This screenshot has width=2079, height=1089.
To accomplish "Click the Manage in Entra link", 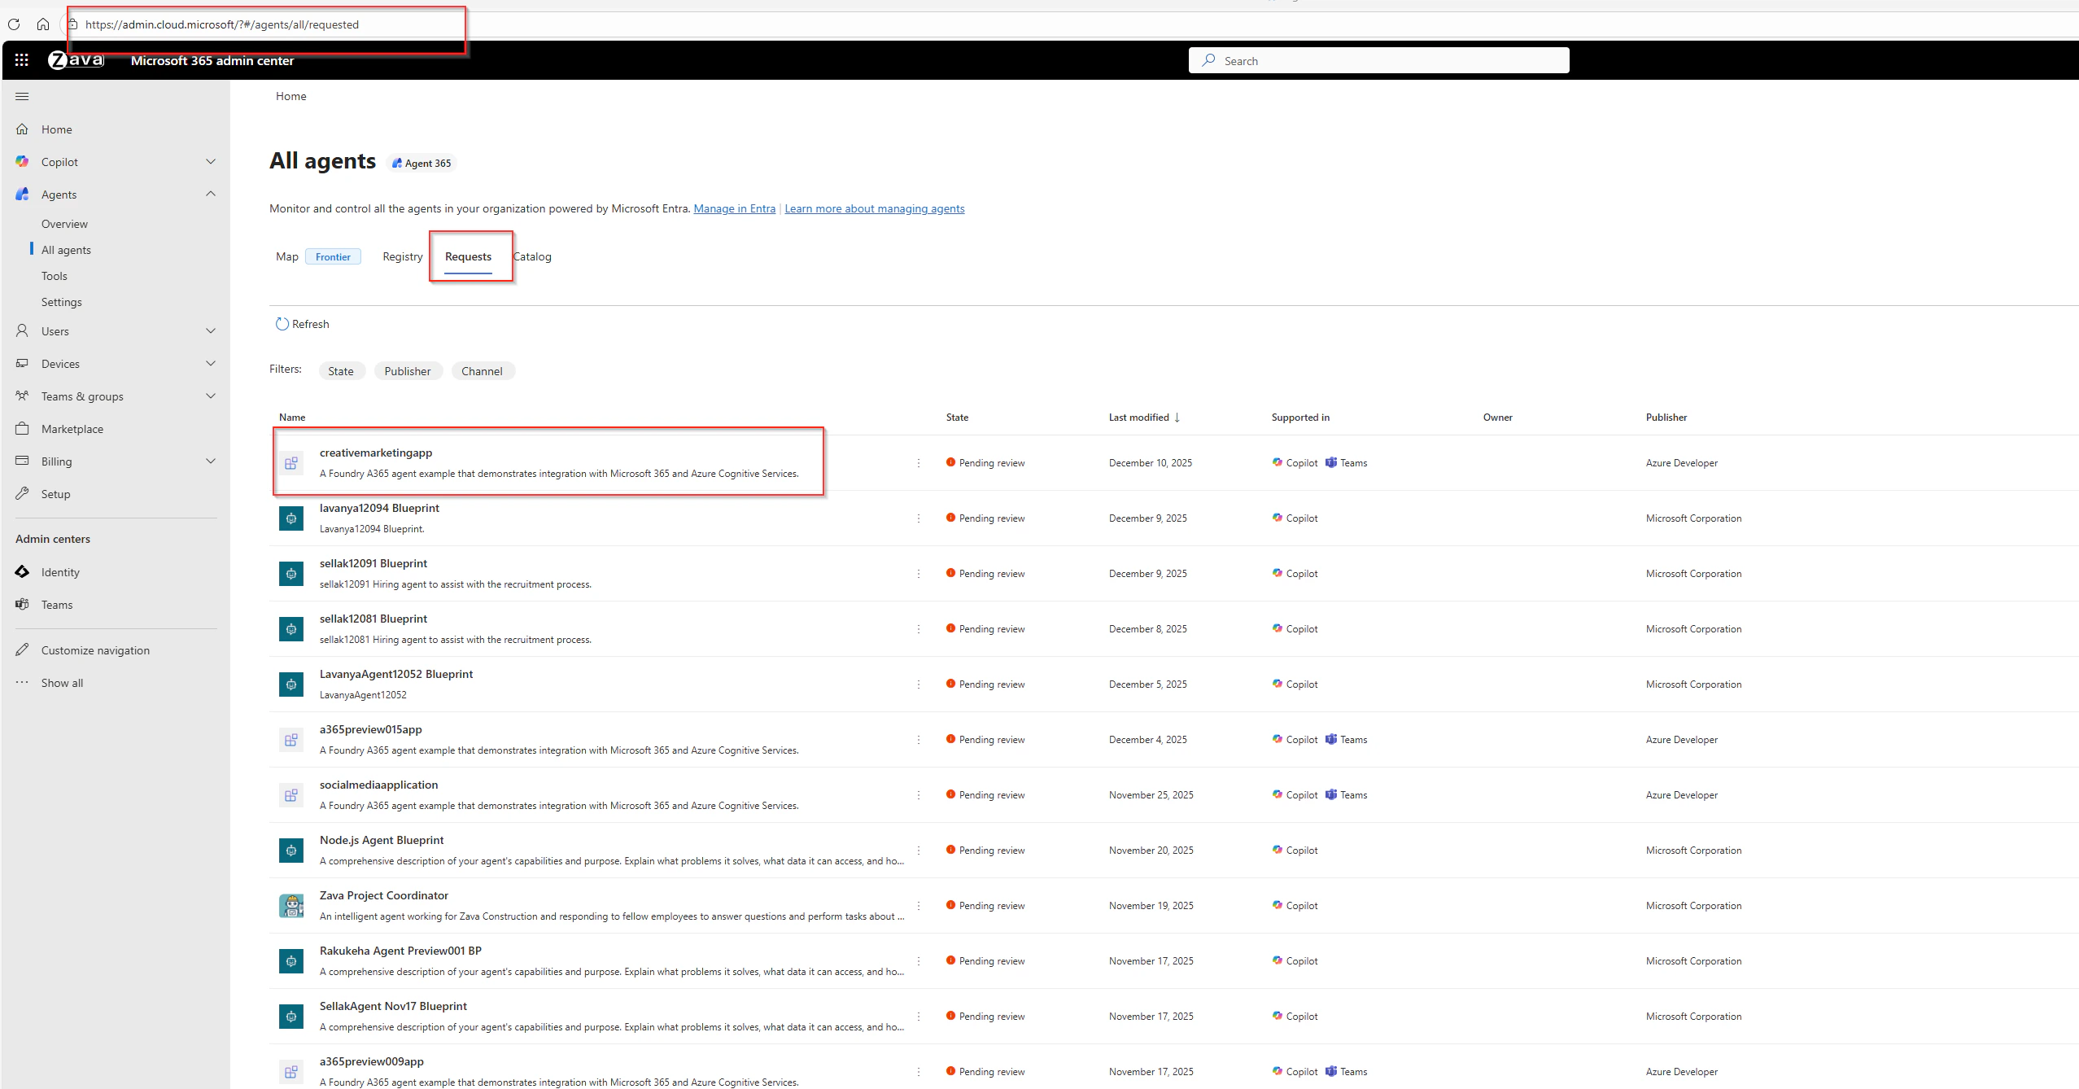I will [734, 208].
